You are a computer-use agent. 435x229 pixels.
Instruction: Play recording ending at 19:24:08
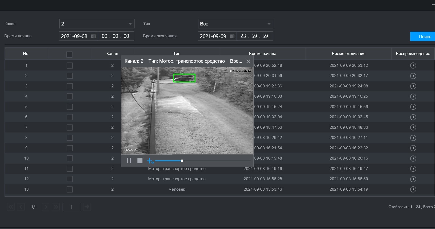point(413,86)
